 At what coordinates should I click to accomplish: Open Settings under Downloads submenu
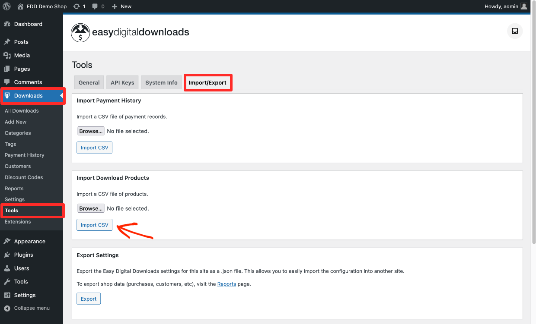click(x=15, y=199)
